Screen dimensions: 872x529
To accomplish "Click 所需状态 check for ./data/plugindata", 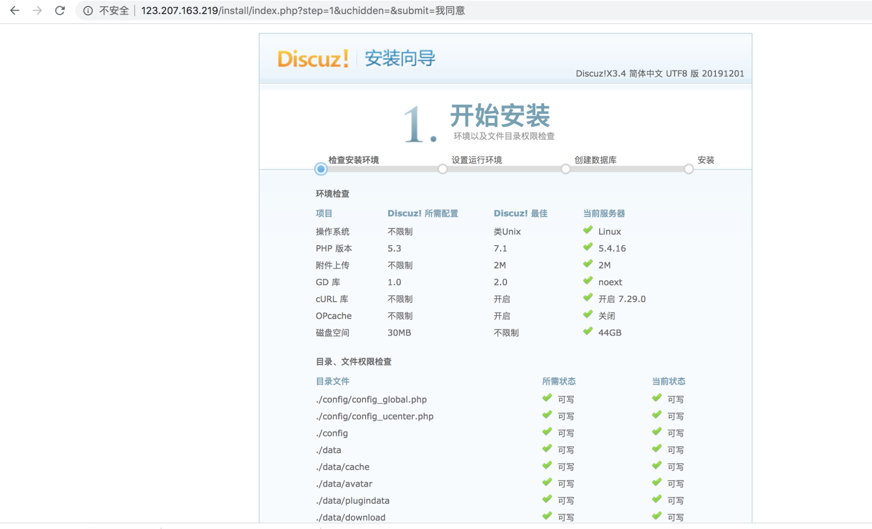I will (547, 499).
